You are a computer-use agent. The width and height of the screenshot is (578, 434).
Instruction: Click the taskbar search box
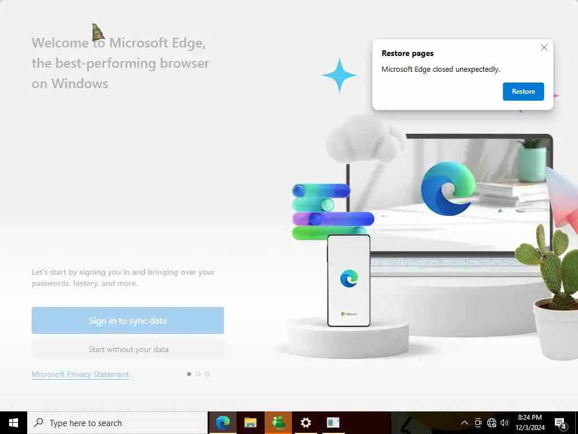(x=117, y=423)
